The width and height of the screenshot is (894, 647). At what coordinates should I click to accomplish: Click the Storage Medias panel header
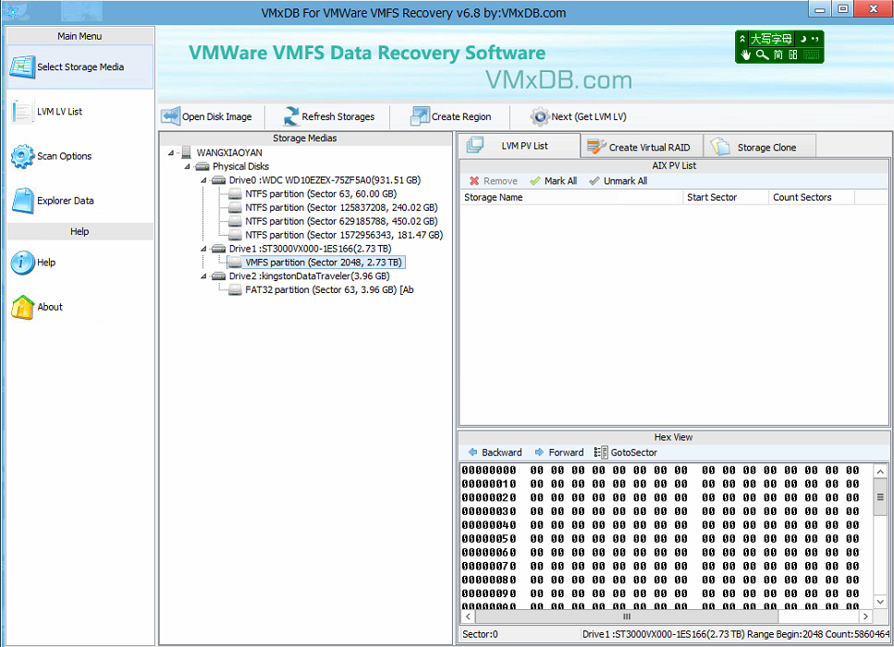(305, 138)
